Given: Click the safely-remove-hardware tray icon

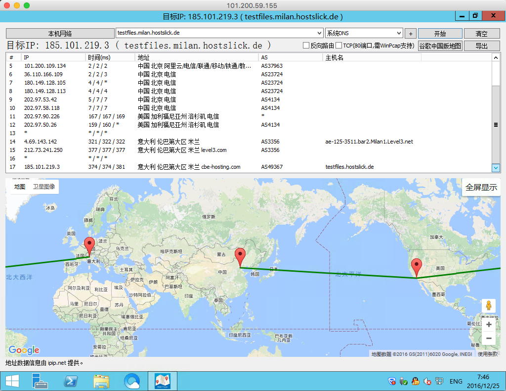Looking at the screenshot, I should tap(403, 381).
